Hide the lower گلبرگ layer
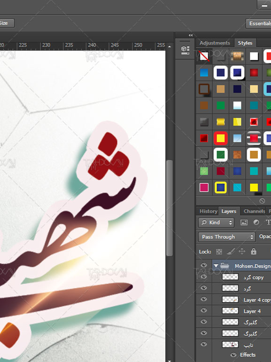This screenshot has height=362, width=271. tap(204, 333)
